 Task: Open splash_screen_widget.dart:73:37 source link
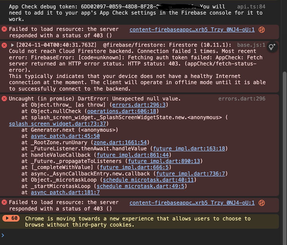[57, 124]
